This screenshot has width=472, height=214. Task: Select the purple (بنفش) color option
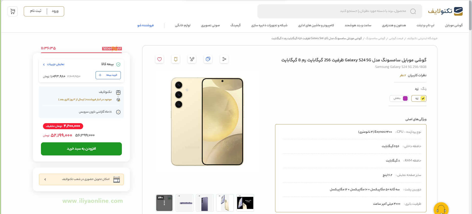tap(399, 98)
